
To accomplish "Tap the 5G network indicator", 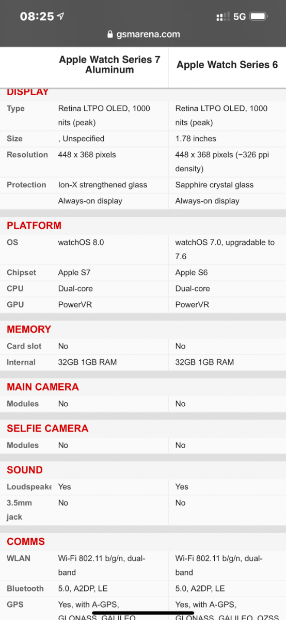I will 240,17.
